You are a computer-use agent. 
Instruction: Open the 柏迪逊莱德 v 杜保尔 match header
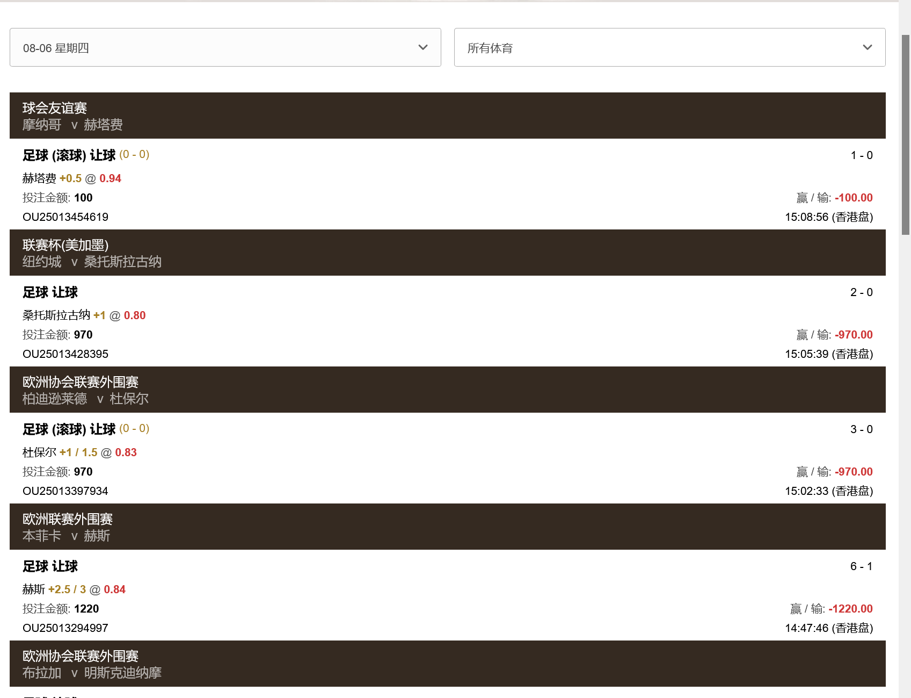(x=448, y=390)
